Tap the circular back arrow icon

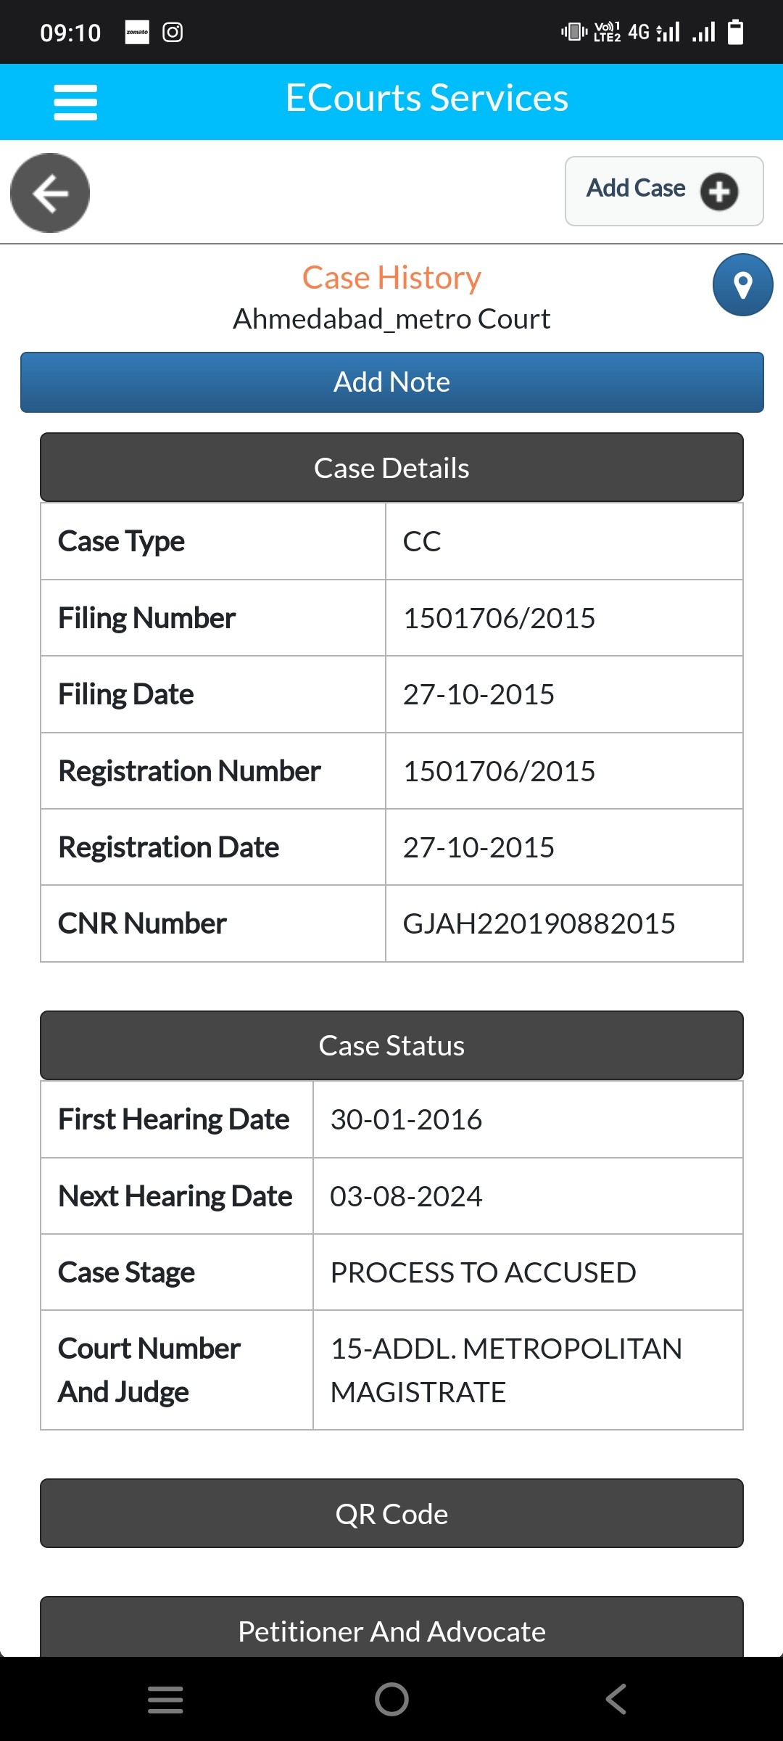50,193
